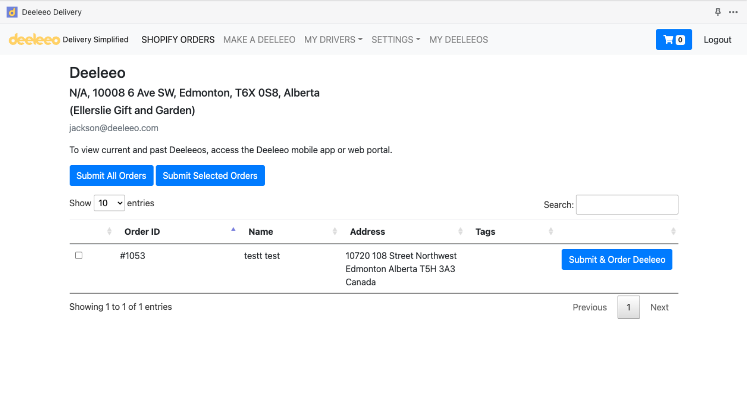
Task: Click the 'Deeleeo' page heading
Action: 98,73
